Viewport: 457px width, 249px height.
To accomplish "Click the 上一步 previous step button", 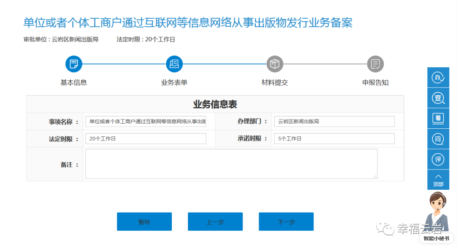I will (x=215, y=221).
